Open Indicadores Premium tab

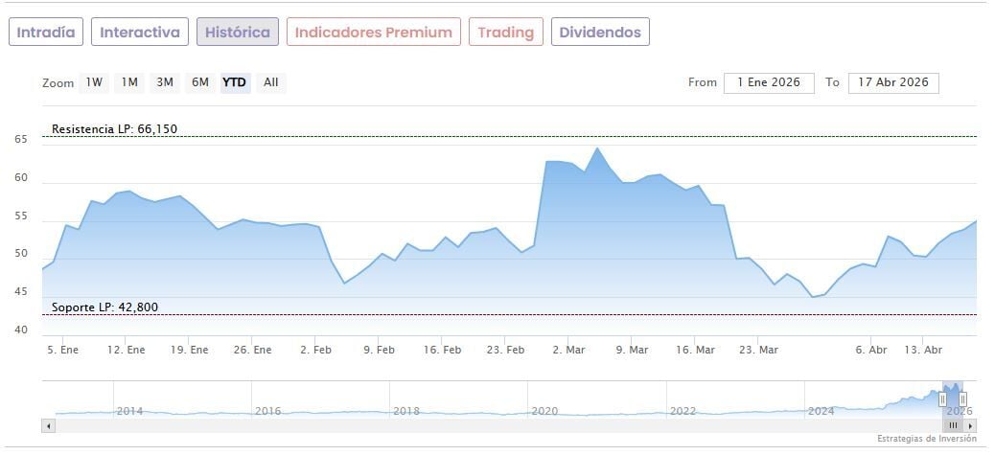(373, 32)
